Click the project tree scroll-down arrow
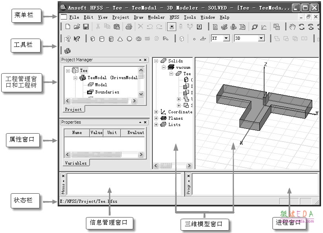 [x=141, y=94]
